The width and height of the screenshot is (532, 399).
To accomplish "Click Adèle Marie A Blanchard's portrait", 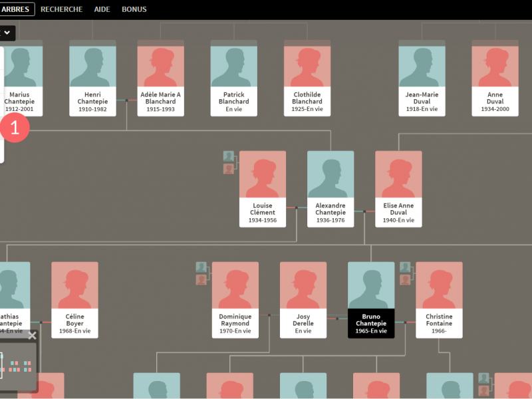I will point(160,65).
